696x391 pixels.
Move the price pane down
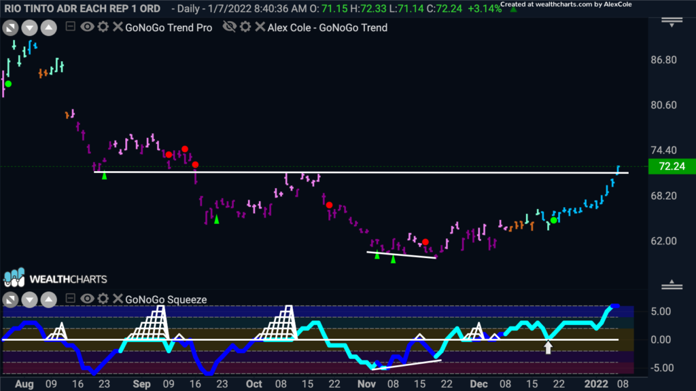[x=29, y=28]
